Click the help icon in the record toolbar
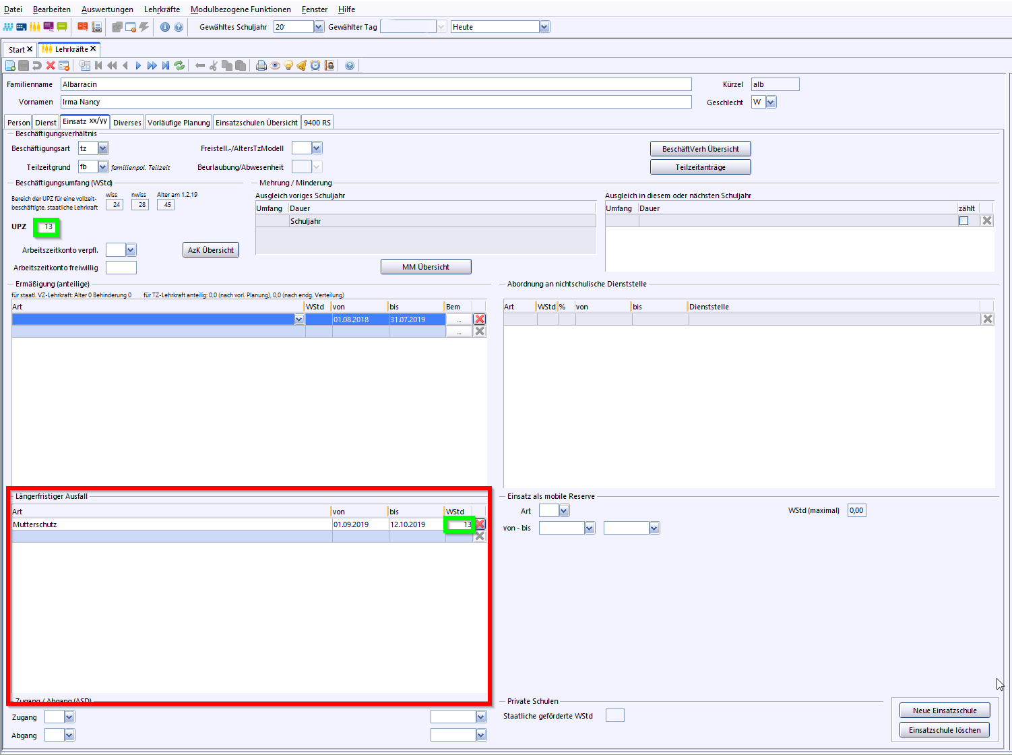Image resolution: width=1012 pixels, height=755 pixels. point(350,65)
